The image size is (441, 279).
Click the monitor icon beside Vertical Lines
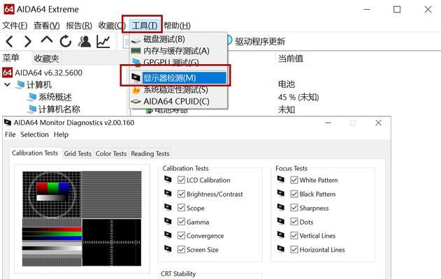click(x=281, y=235)
